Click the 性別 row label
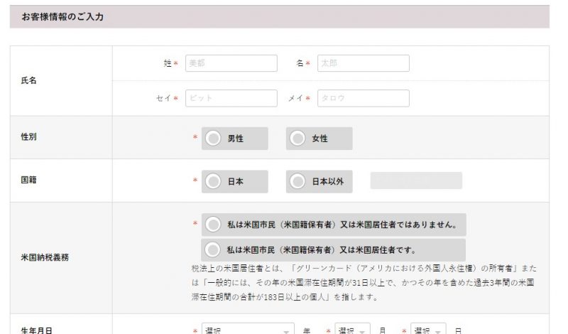 tap(29, 137)
